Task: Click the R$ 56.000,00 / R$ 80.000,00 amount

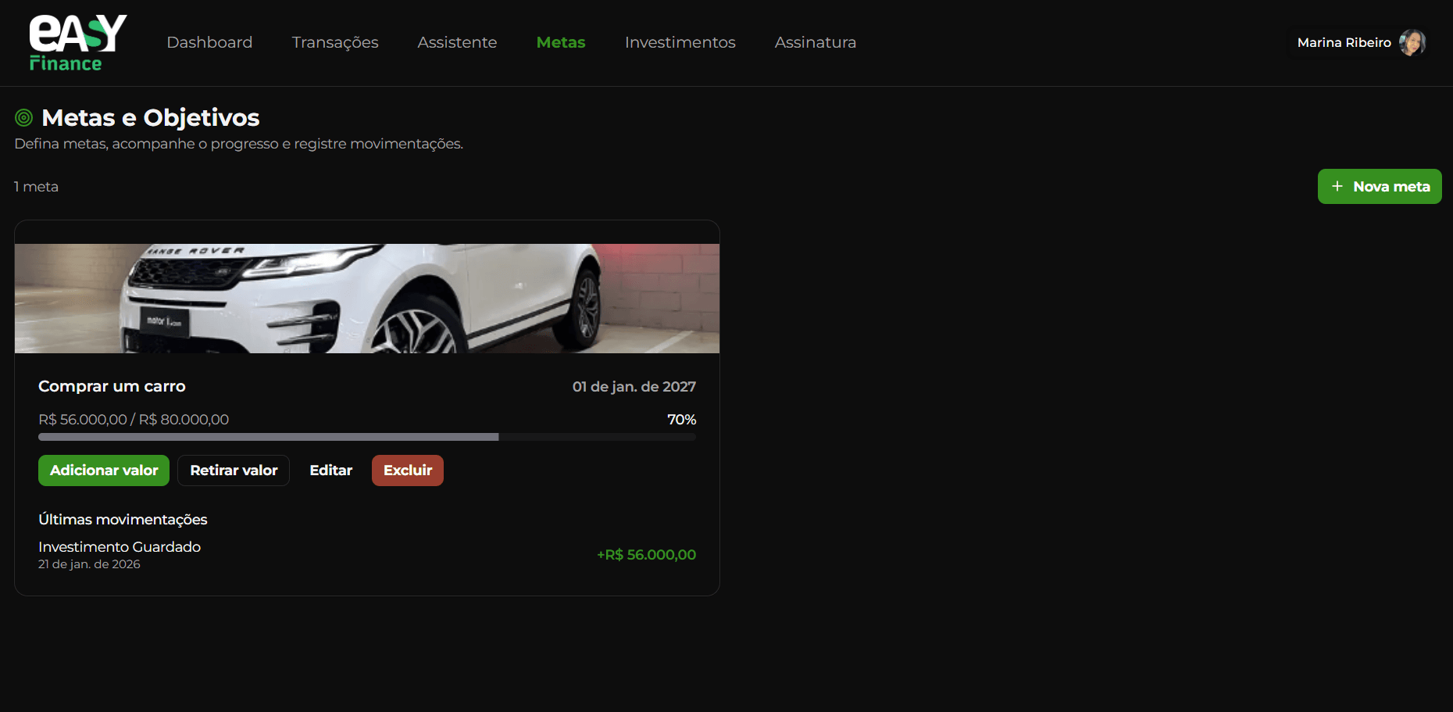Action: [x=134, y=420]
